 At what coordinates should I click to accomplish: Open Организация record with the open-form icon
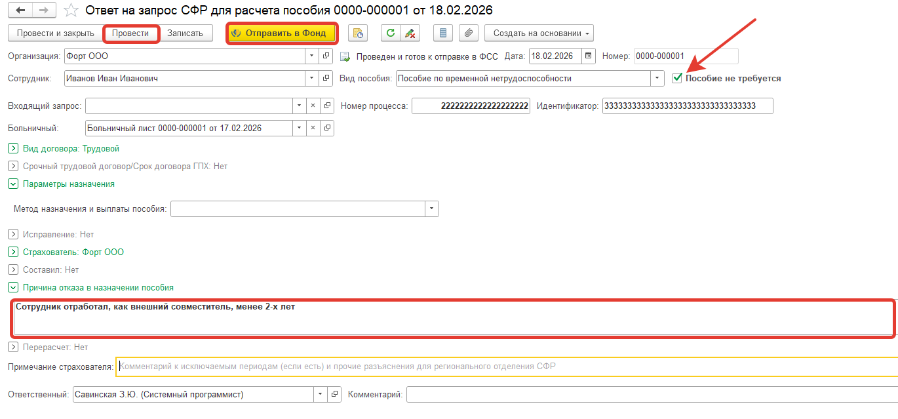[327, 56]
